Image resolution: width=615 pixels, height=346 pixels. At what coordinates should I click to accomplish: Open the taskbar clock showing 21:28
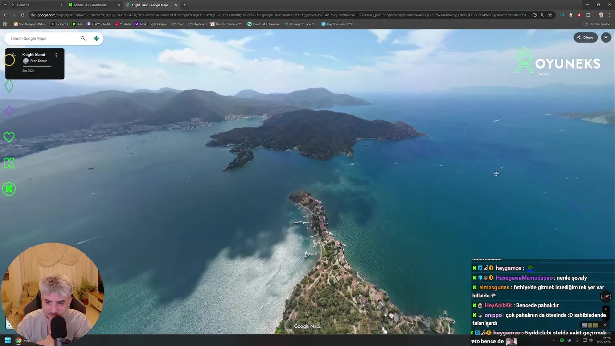click(603, 340)
